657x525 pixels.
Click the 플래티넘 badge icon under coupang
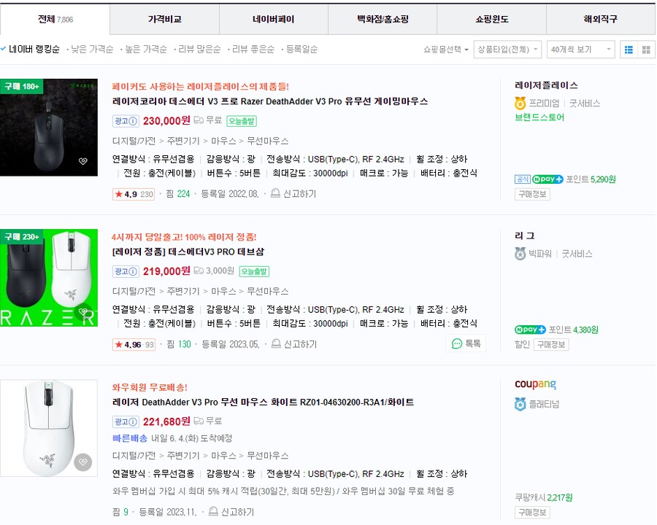[x=520, y=403]
